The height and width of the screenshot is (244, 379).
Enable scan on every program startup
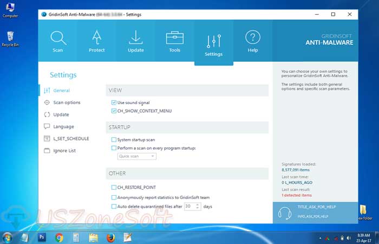(114, 148)
